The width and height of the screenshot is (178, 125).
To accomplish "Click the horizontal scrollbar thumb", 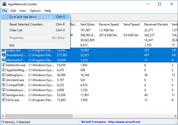I will click(39, 116).
